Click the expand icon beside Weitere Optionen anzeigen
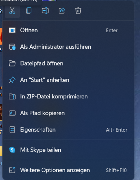This screenshot has width=140, height=180. (12, 170)
